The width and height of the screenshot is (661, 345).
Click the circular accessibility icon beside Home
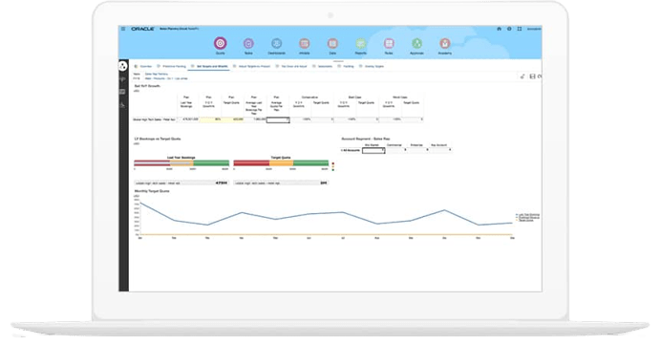click(509, 29)
